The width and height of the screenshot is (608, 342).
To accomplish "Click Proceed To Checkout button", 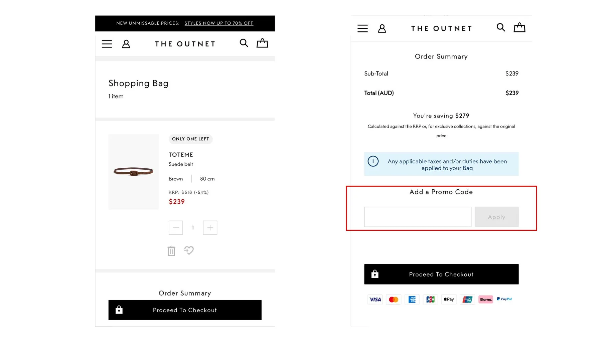I will tap(185, 310).
